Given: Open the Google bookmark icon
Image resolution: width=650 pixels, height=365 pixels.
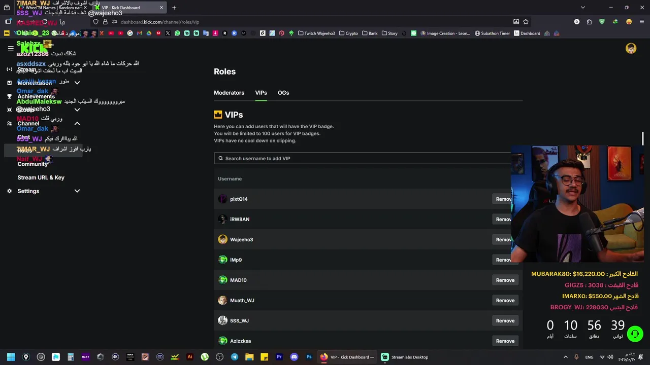Looking at the screenshot, I should click(x=130, y=33).
